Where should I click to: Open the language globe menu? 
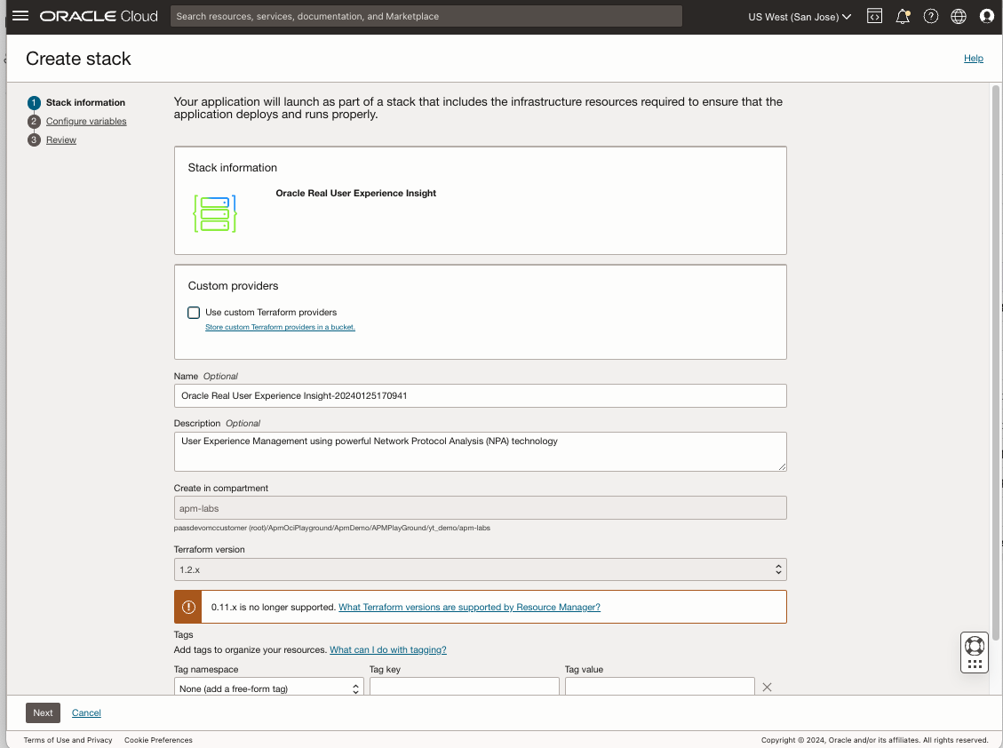pyautogui.click(x=958, y=16)
